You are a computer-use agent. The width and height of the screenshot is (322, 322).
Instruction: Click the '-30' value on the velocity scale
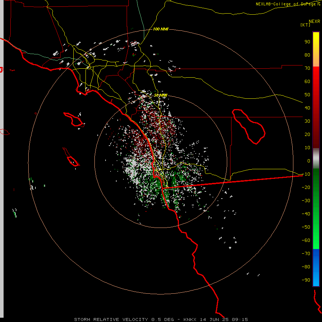pos(306,201)
